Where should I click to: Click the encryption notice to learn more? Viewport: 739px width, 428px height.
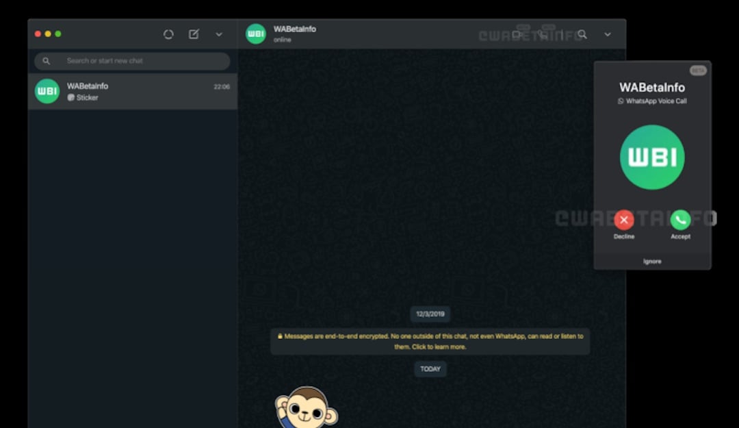(x=430, y=341)
